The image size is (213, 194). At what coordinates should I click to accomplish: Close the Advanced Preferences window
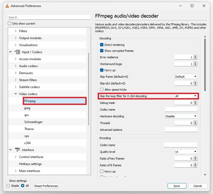coord(204,6)
